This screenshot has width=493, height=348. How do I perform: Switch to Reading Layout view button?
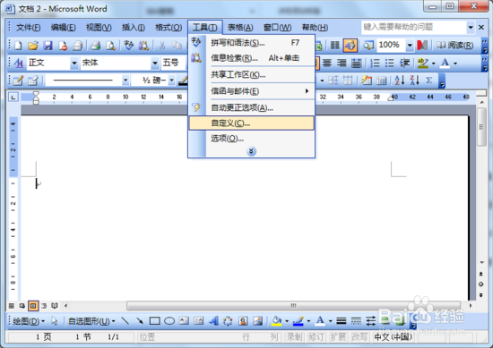point(55,306)
